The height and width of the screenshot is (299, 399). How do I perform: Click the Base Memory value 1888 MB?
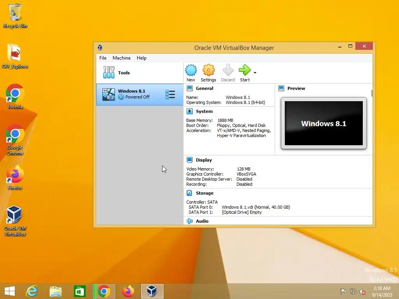coord(226,120)
